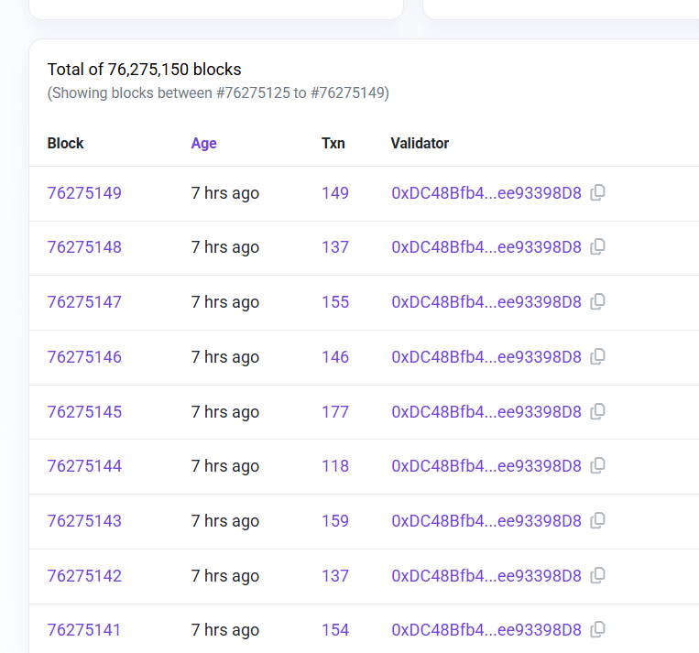Screen dimensions: 699x653
Task: View the 118 transactions in block 76275144
Action: (x=334, y=466)
